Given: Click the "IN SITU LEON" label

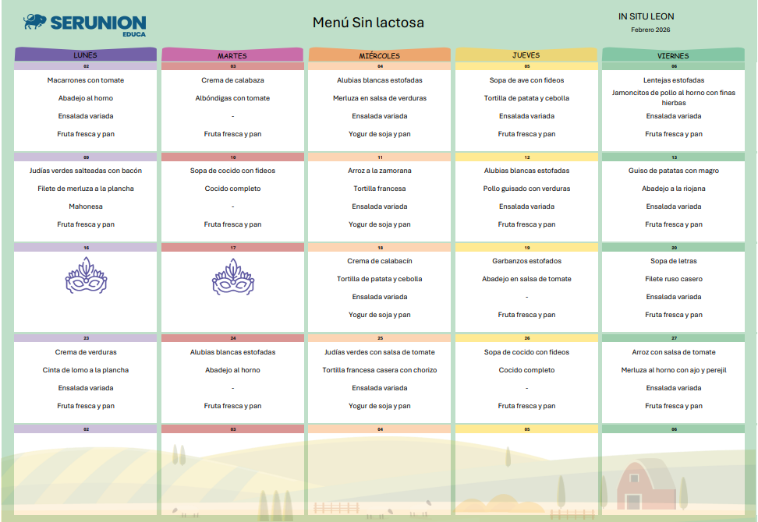Looking at the screenshot, I should click(x=646, y=16).
